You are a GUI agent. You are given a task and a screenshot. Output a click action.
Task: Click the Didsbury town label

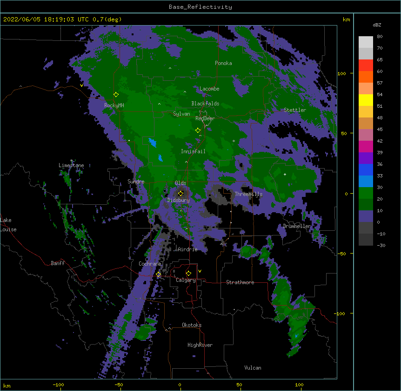pos(178,200)
